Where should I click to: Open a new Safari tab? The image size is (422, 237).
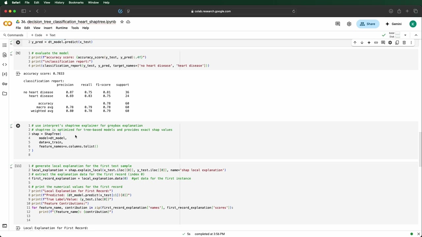(407, 11)
